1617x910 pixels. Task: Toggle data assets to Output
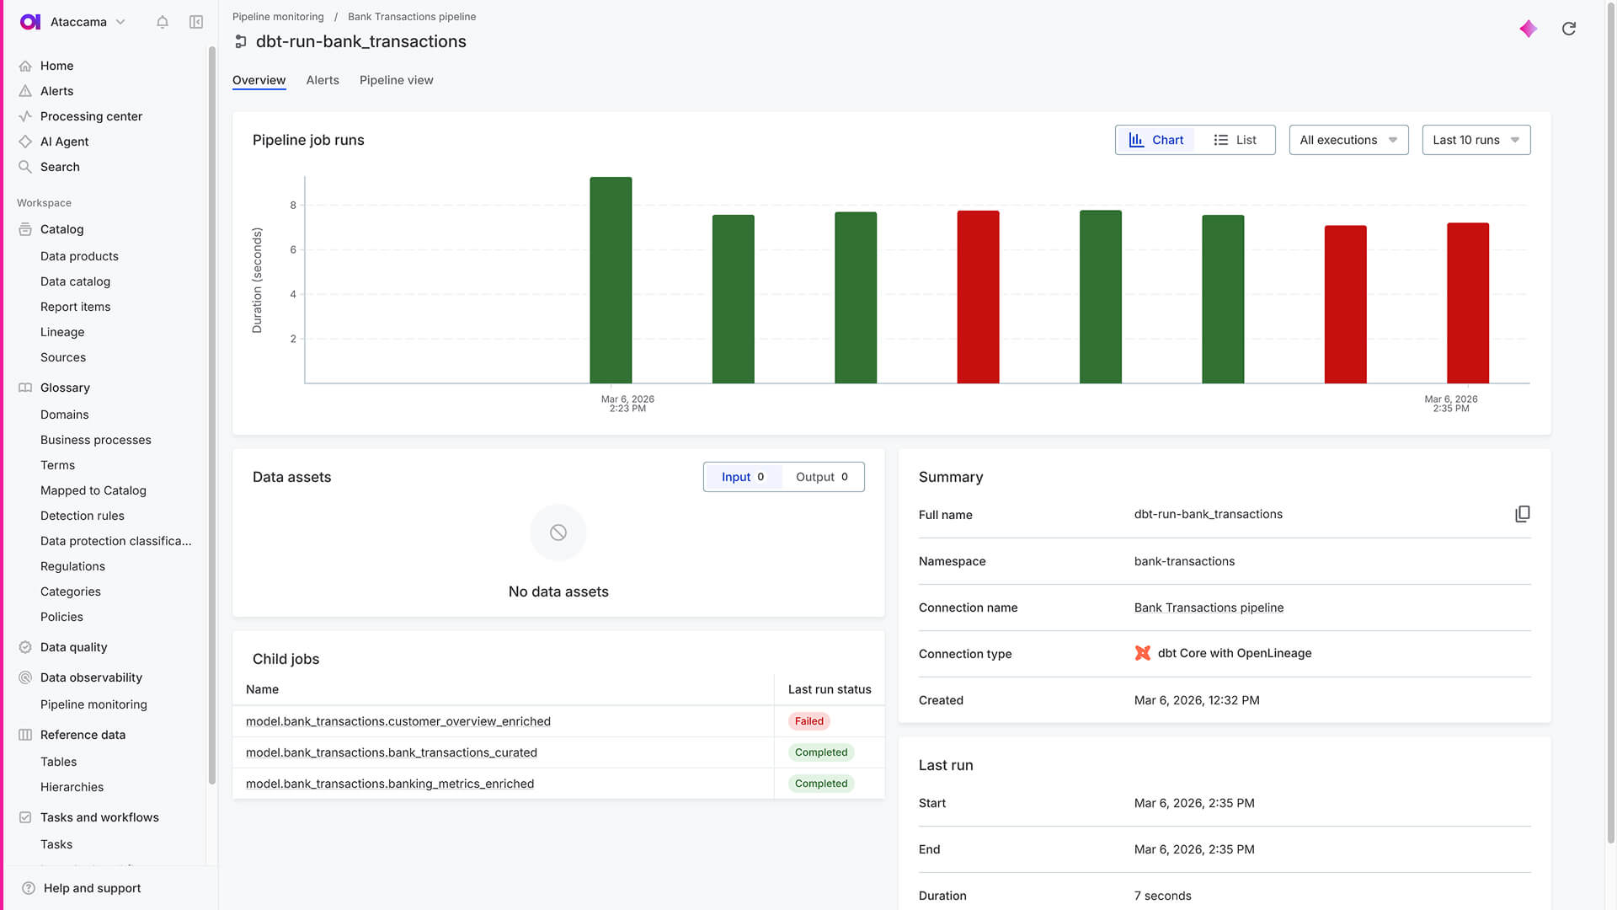[x=822, y=477]
